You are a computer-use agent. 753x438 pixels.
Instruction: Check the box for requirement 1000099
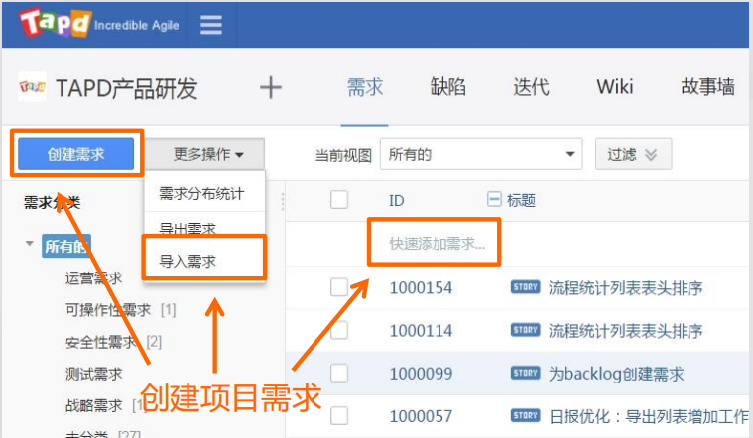tap(339, 373)
